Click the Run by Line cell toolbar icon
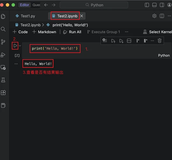The height and width of the screenshot is (160, 172). click(x=105, y=41)
